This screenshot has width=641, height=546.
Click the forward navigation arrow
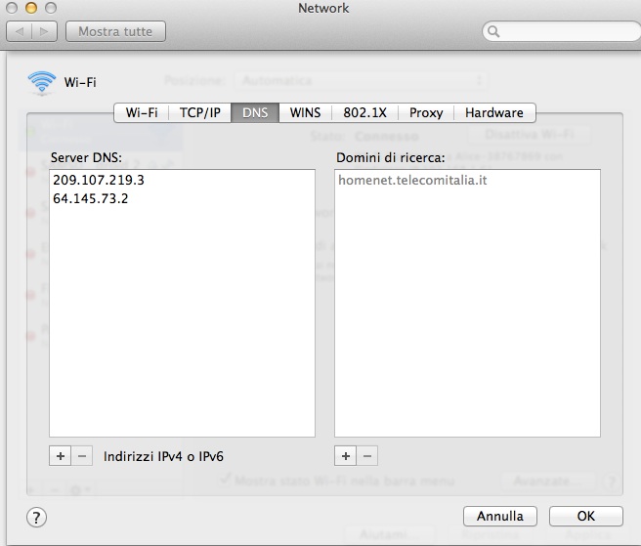[45, 32]
